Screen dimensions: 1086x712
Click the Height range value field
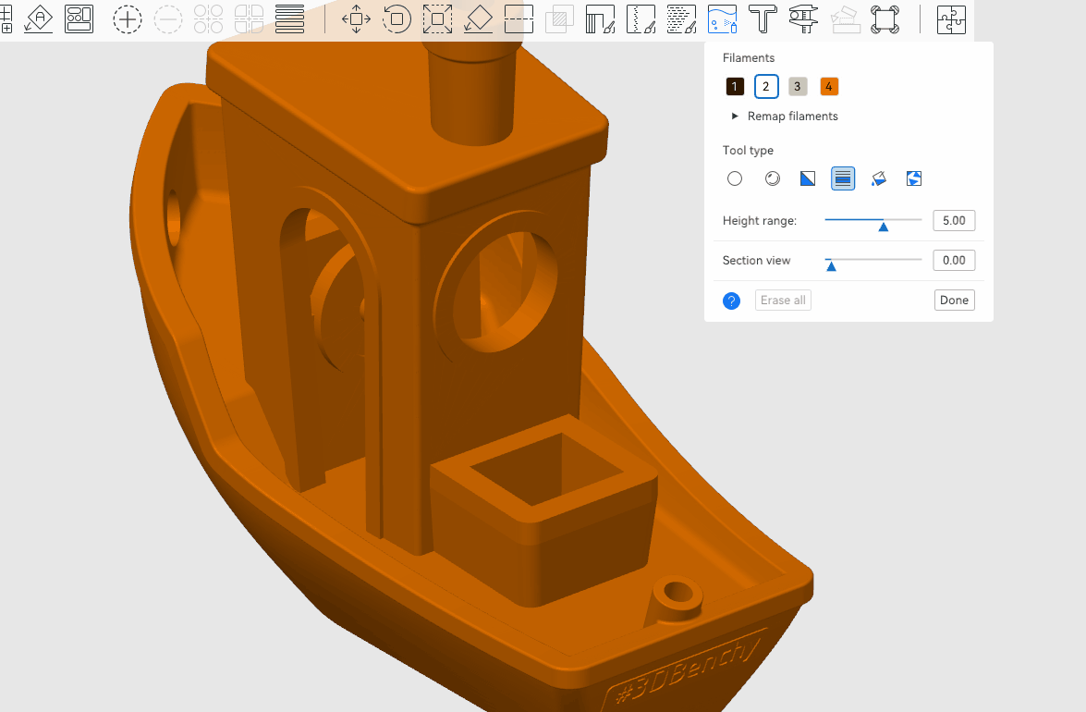tap(954, 220)
